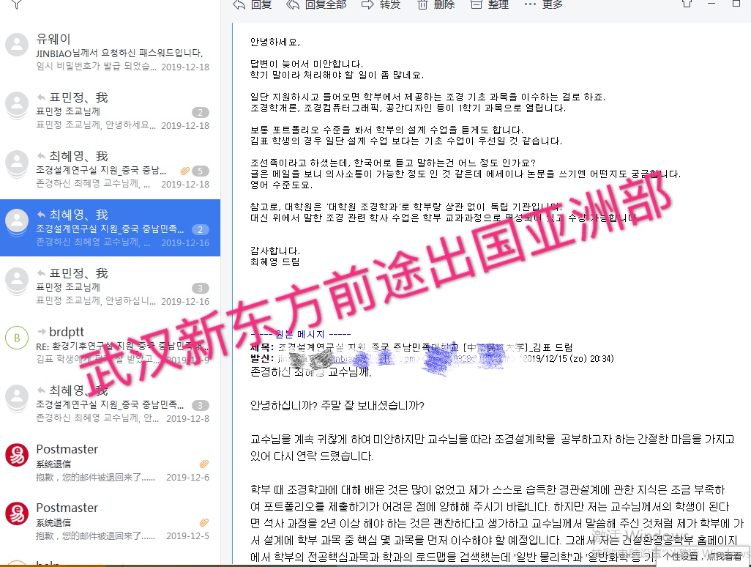Screen dimensions: 751x567
Task: Click the replied arrow icon on 표민정 2019-12-18 email
Action: [42, 97]
